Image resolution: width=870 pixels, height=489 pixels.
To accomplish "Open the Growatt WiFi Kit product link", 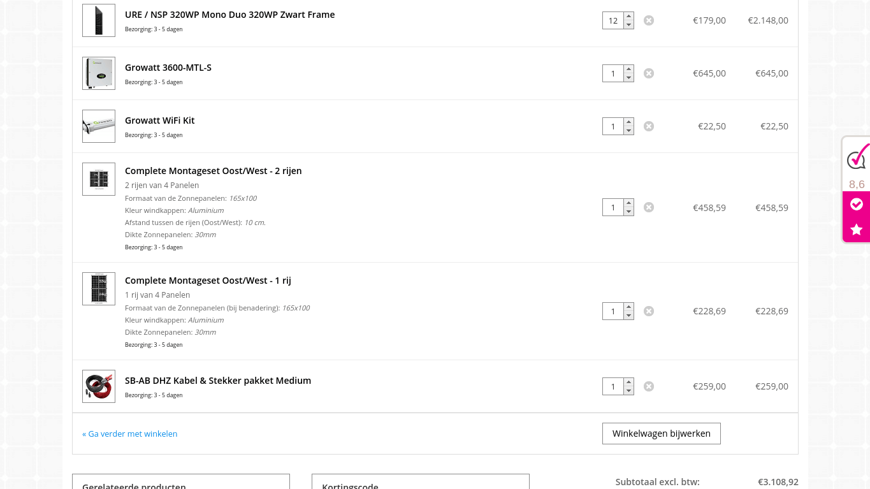I will pyautogui.click(x=159, y=120).
